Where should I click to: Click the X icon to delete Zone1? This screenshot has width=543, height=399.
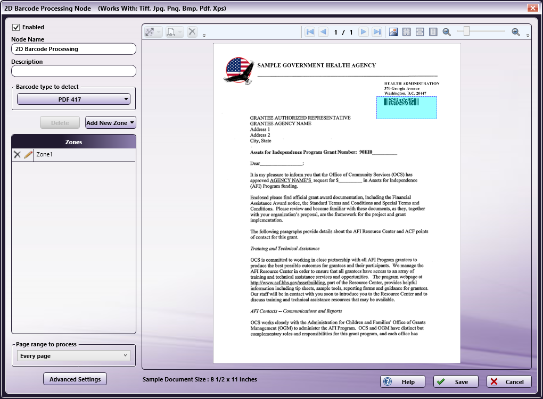[17, 154]
